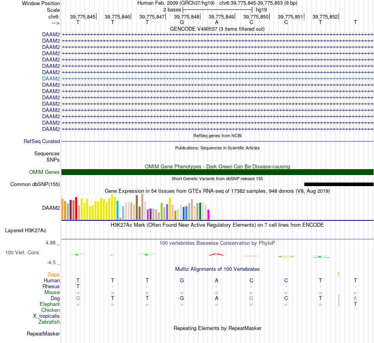Select the light-blue highlighted DAAM2 transcript label
This screenshot has height=343, width=374.
click(51, 78)
